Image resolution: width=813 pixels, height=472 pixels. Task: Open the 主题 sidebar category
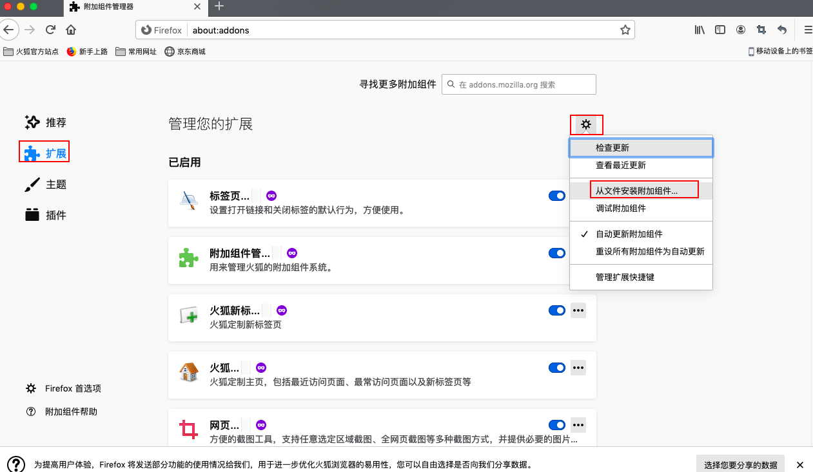coord(45,184)
